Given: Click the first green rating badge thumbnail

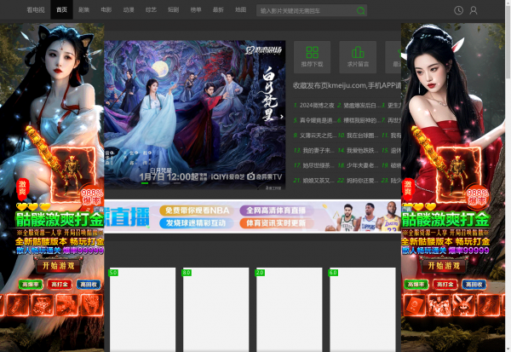Looking at the screenshot, I should tap(113, 272).
